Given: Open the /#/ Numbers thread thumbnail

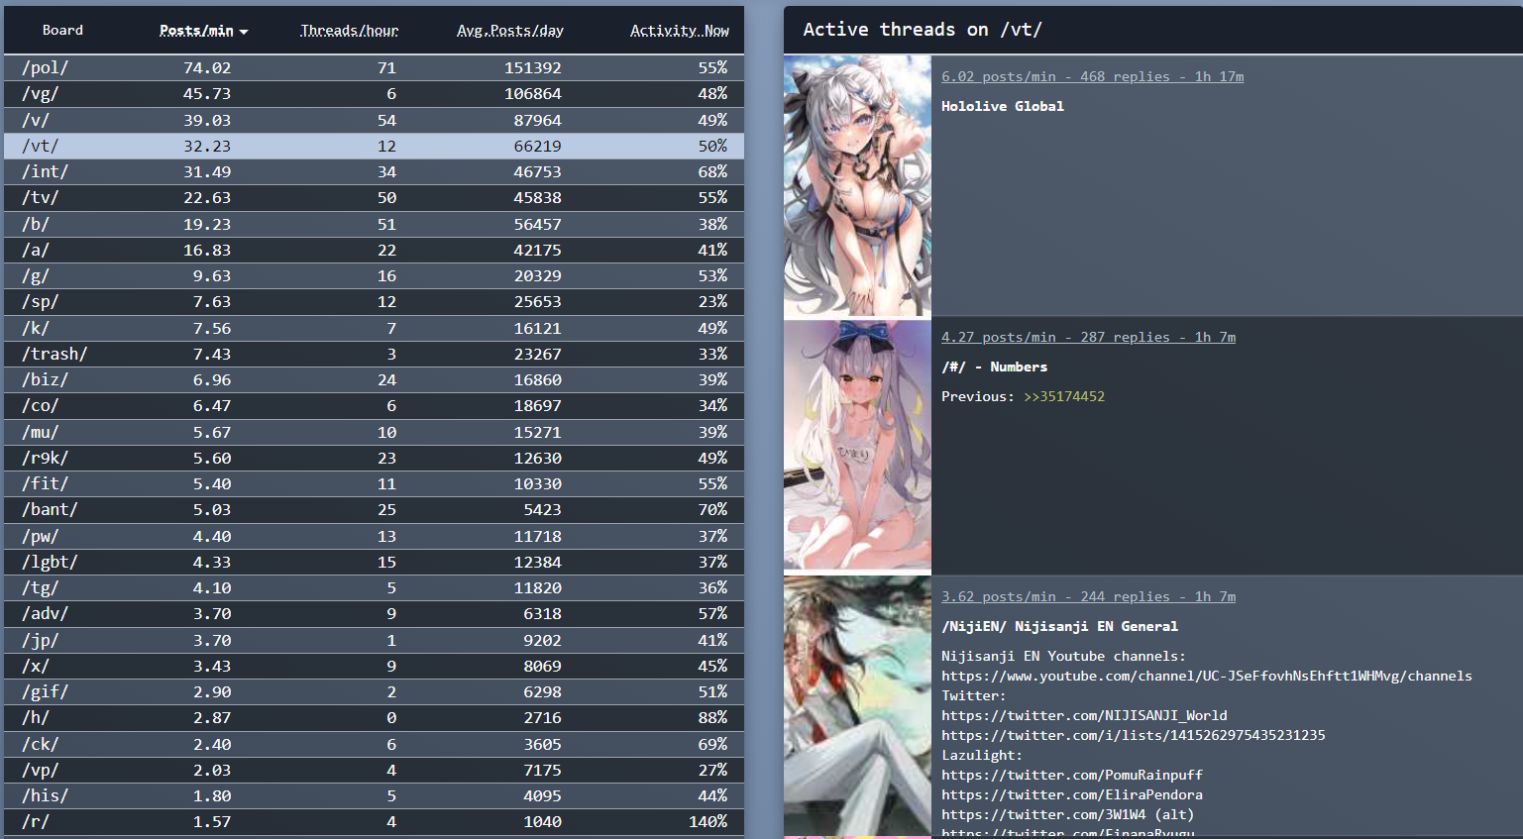Looking at the screenshot, I should 857,447.
